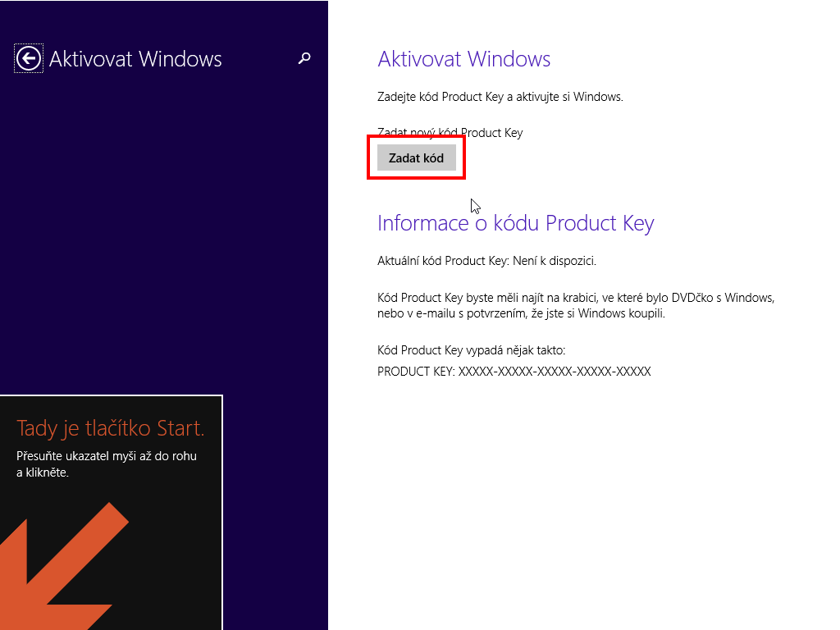The image size is (840, 630).
Task: Go back using the circled arrow icon
Action: click(x=29, y=58)
